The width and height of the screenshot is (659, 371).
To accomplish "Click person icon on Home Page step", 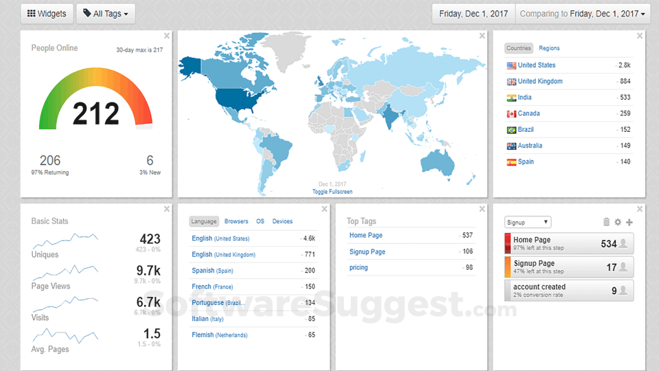I will (624, 243).
